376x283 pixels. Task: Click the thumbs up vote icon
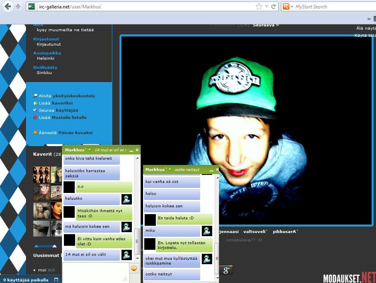[x=35, y=132]
